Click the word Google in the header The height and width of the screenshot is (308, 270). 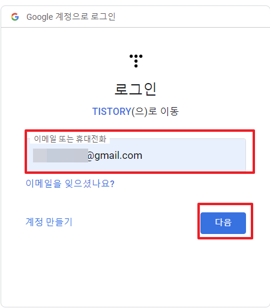point(40,17)
